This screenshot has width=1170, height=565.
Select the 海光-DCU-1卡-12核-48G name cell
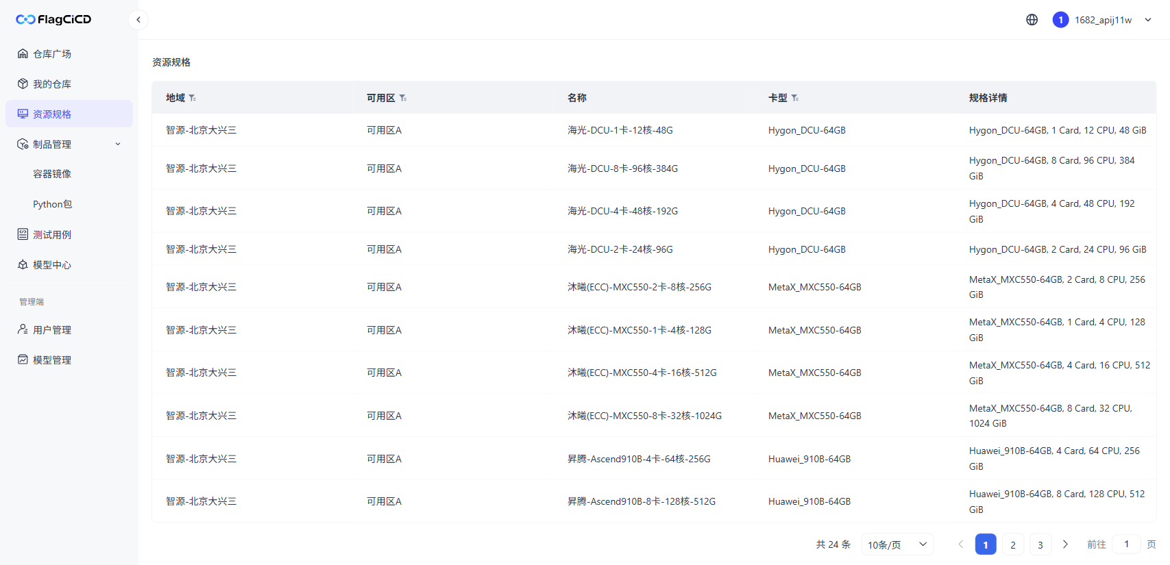(620, 130)
